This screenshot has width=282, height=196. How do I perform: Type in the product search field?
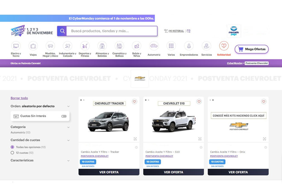(112, 31)
